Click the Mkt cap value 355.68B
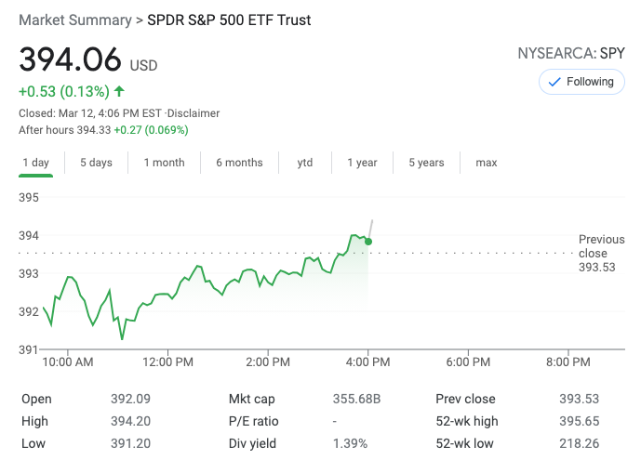 coord(357,399)
